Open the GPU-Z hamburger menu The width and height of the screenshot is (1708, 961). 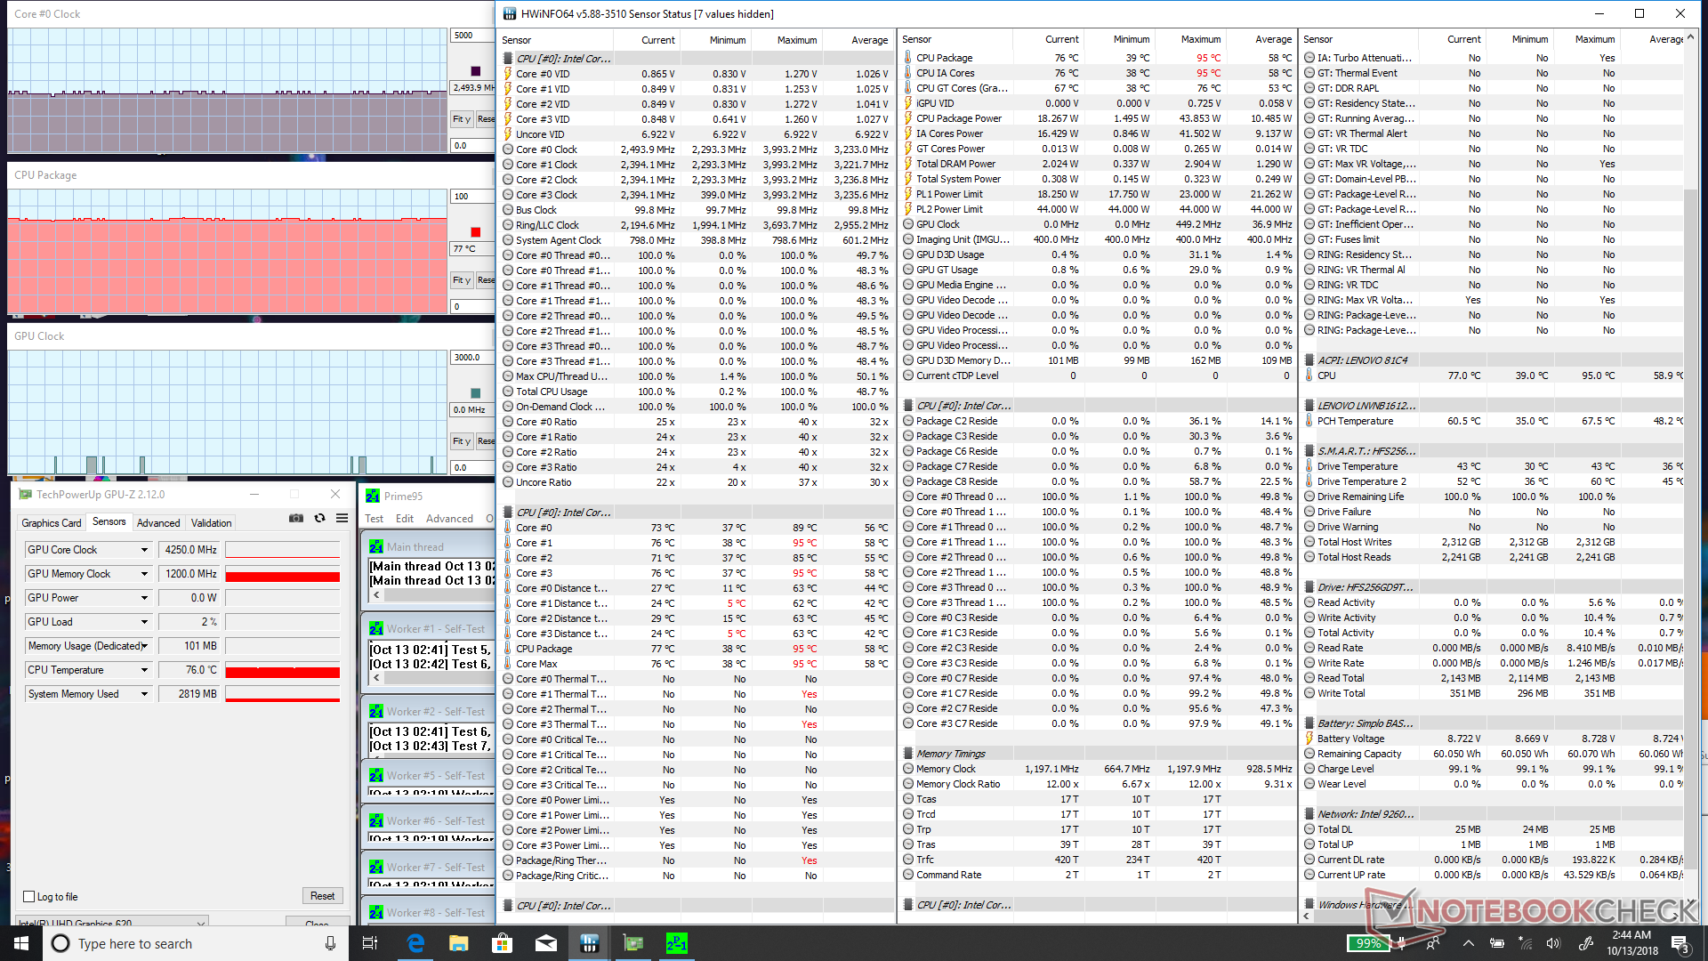(x=342, y=518)
